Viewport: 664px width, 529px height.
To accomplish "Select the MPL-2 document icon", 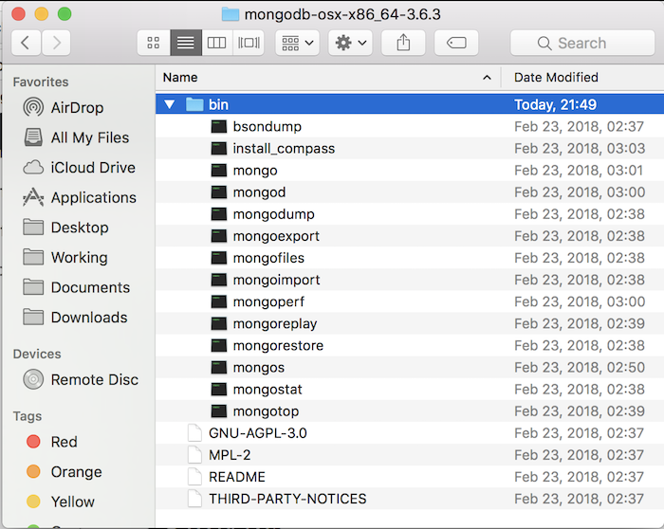I will (194, 455).
